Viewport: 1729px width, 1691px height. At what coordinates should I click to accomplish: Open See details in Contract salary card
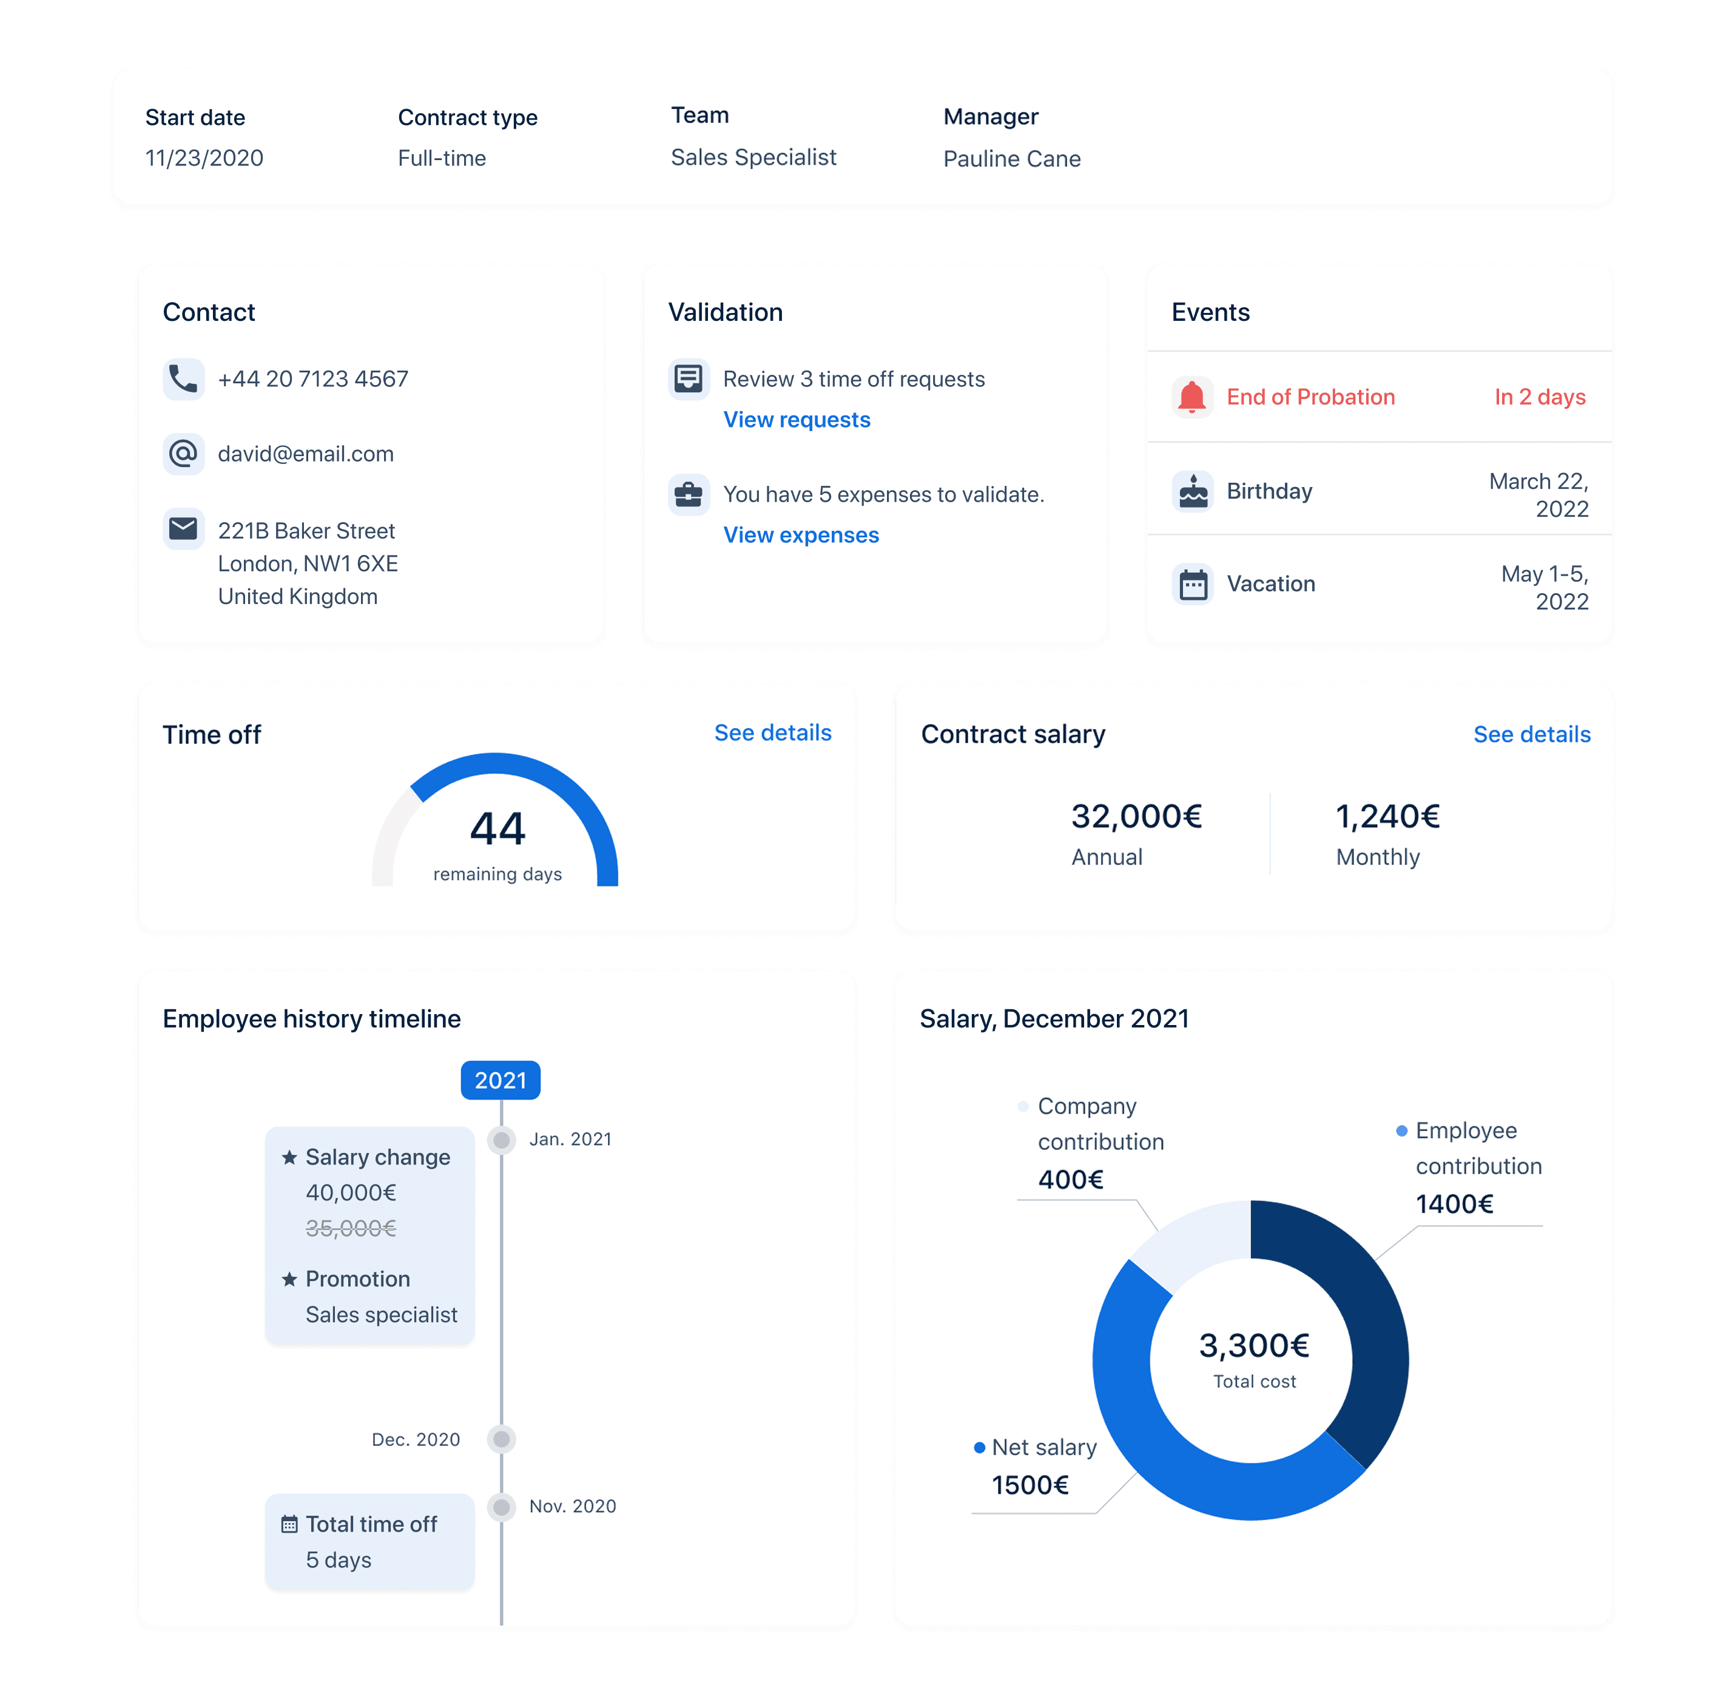pos(1531,735)
